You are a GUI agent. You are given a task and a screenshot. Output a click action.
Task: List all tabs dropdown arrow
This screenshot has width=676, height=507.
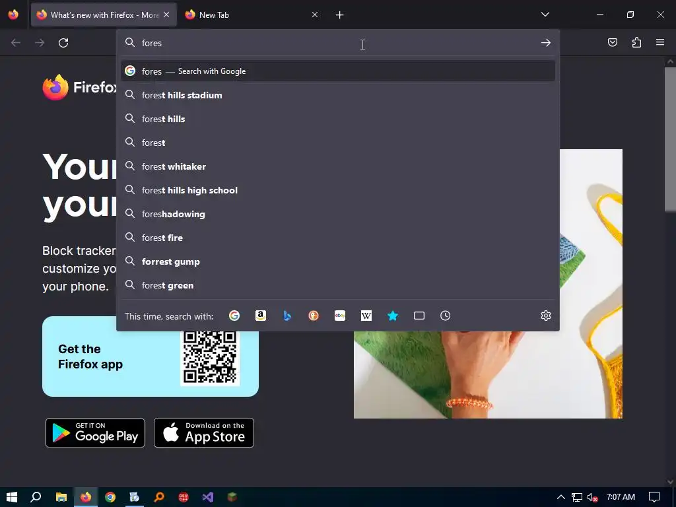545,15
